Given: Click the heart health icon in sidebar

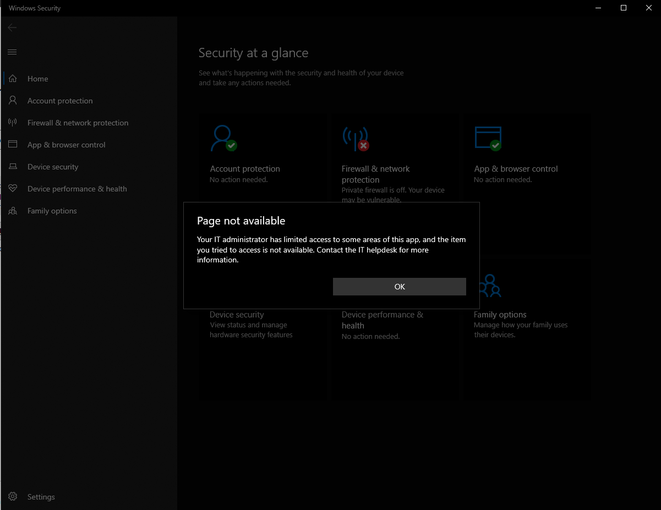Looking at the screenshot, I should (13, 189).
